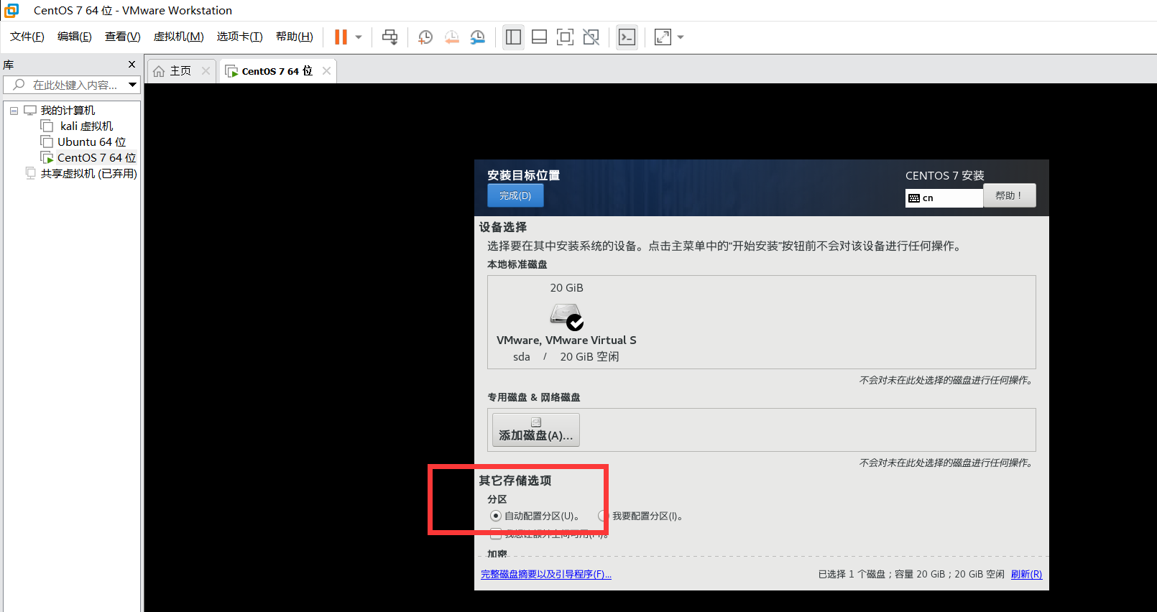Send Ctrl+Alt+Del to the virtual machine
Viewport: 1157px width, 612px height.
[x=390, y=37]
